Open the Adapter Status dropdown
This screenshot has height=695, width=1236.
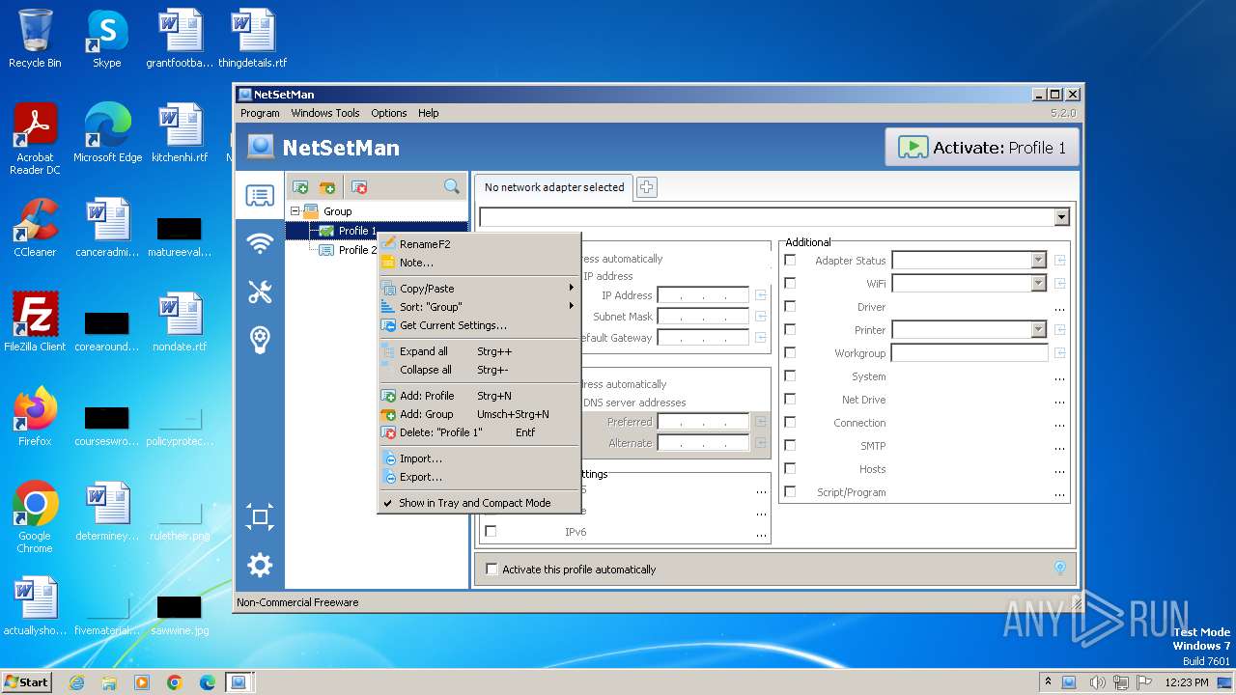point(1038,261)
